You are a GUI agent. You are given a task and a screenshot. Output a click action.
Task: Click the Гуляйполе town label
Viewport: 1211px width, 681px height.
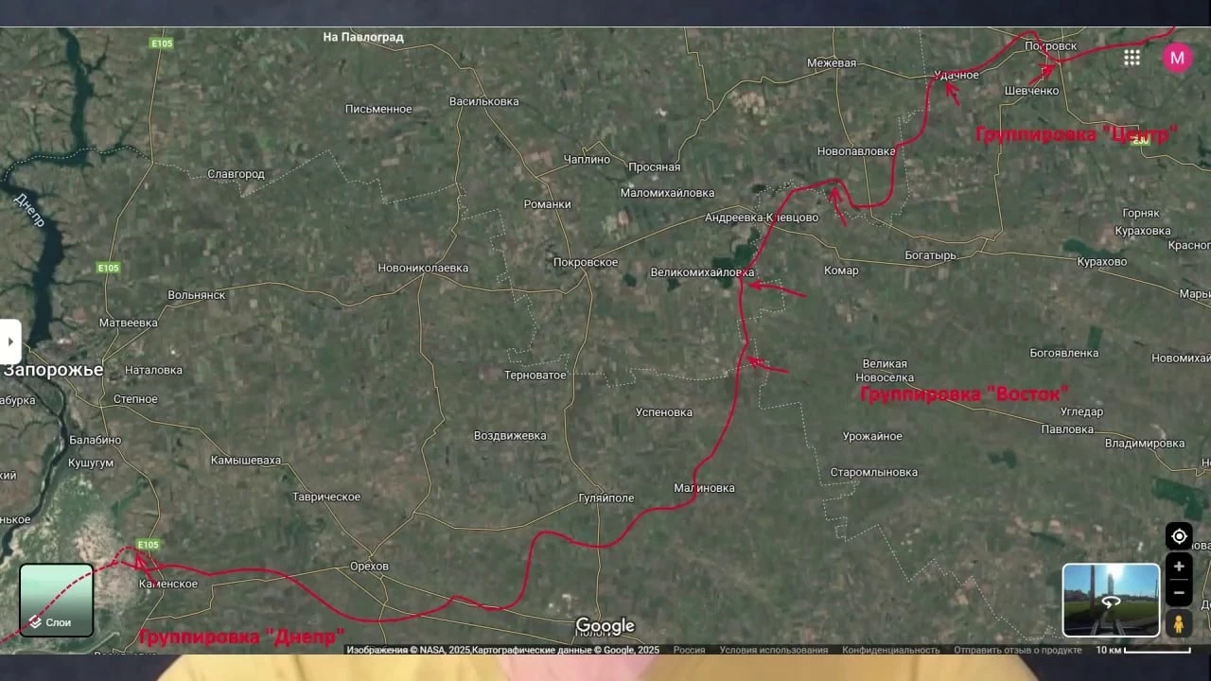click(605, 498)
